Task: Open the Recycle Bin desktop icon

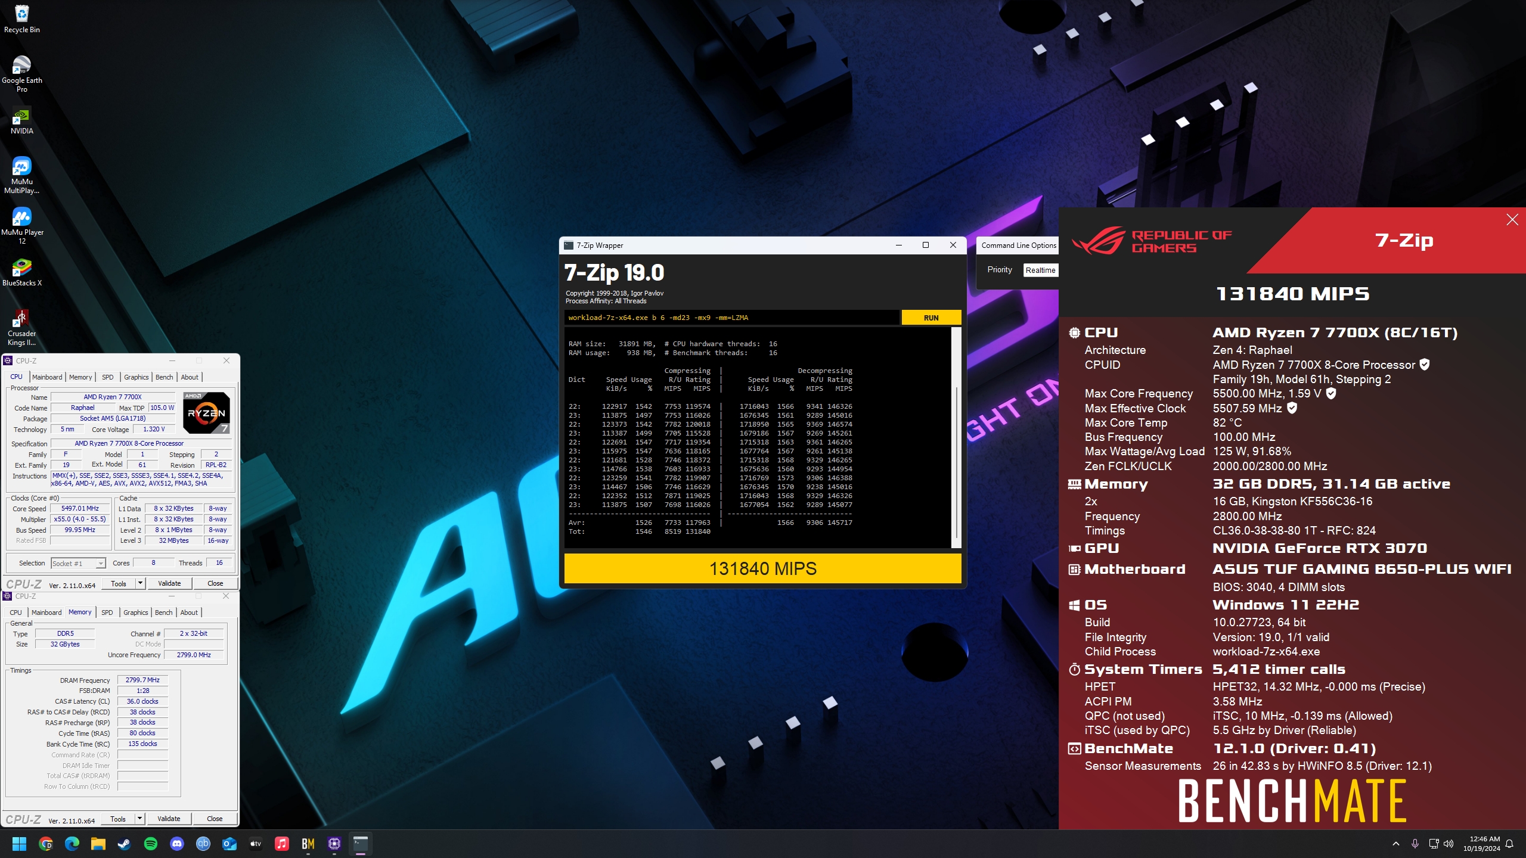Action: (21, 18)
